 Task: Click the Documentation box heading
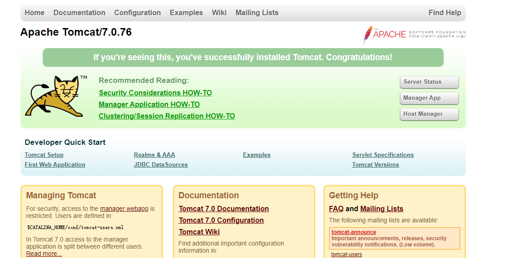click(x=209, y=195)
